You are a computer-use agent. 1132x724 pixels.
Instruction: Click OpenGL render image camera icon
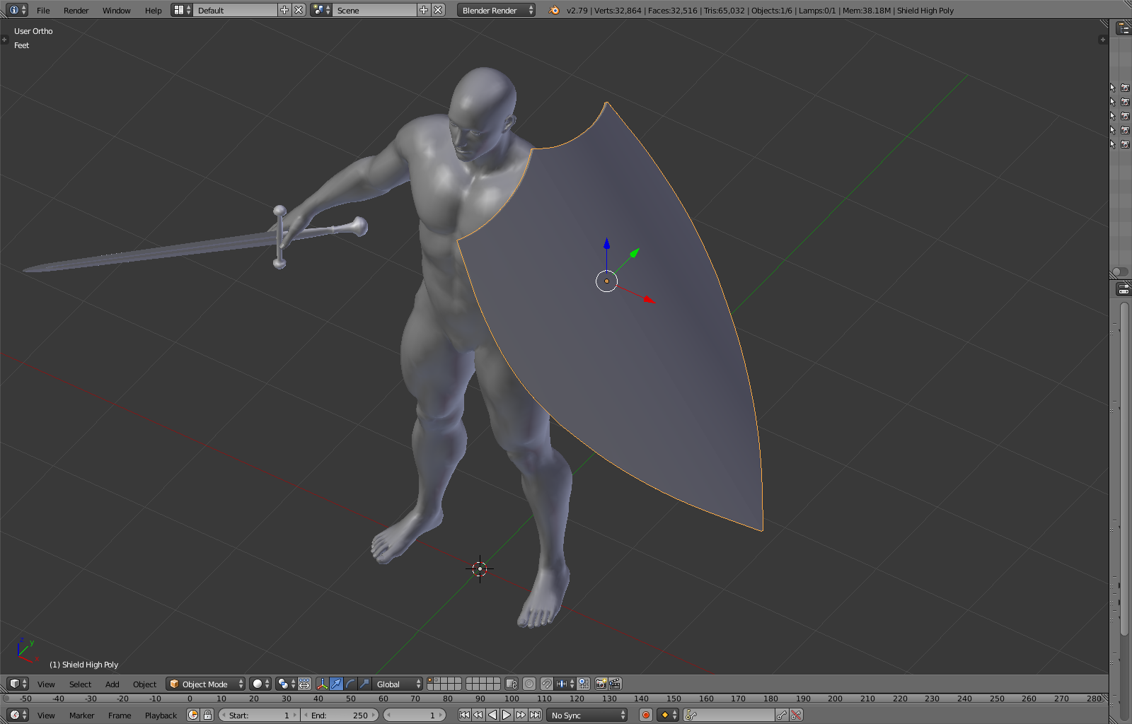tap(601, 684)
